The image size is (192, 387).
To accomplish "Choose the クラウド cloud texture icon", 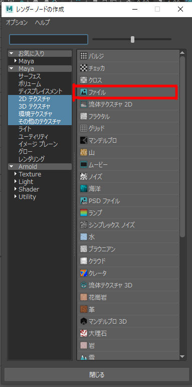I will (84, 261).
